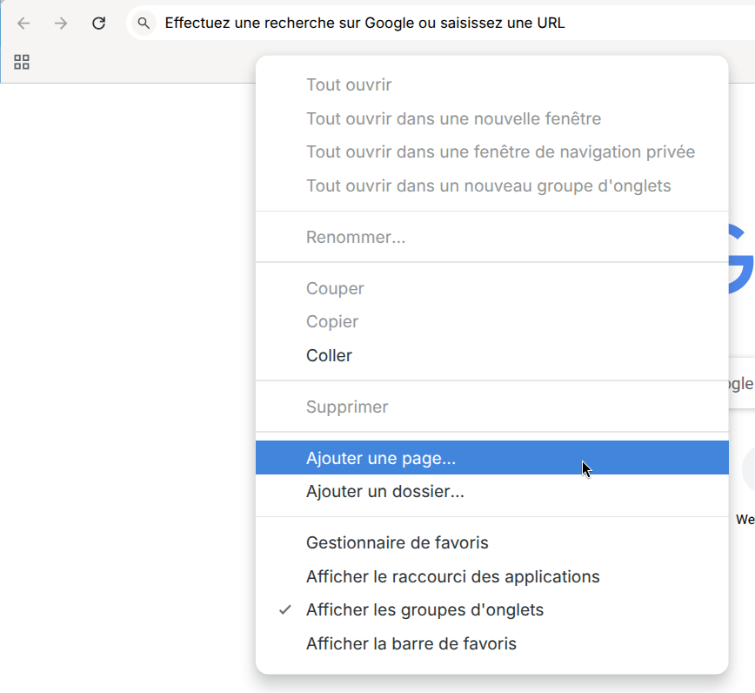Click 'Supprimer' to delete

[x=347, y=407]
